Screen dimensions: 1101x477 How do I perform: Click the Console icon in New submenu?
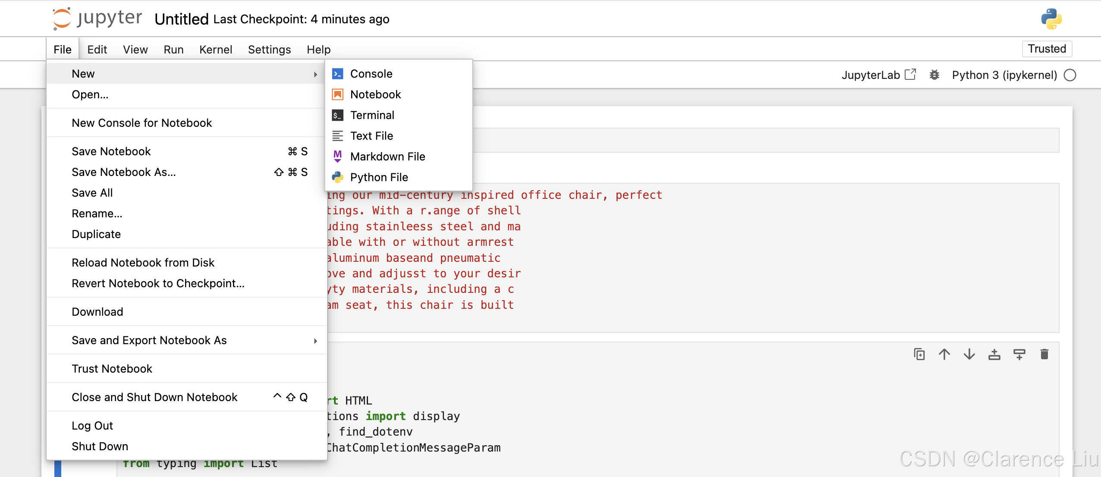[337, 74]
